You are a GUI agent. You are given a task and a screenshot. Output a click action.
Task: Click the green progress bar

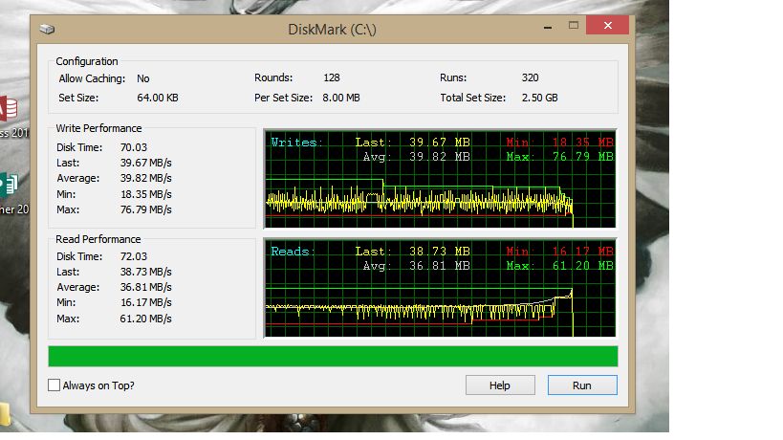click(333, 357)
